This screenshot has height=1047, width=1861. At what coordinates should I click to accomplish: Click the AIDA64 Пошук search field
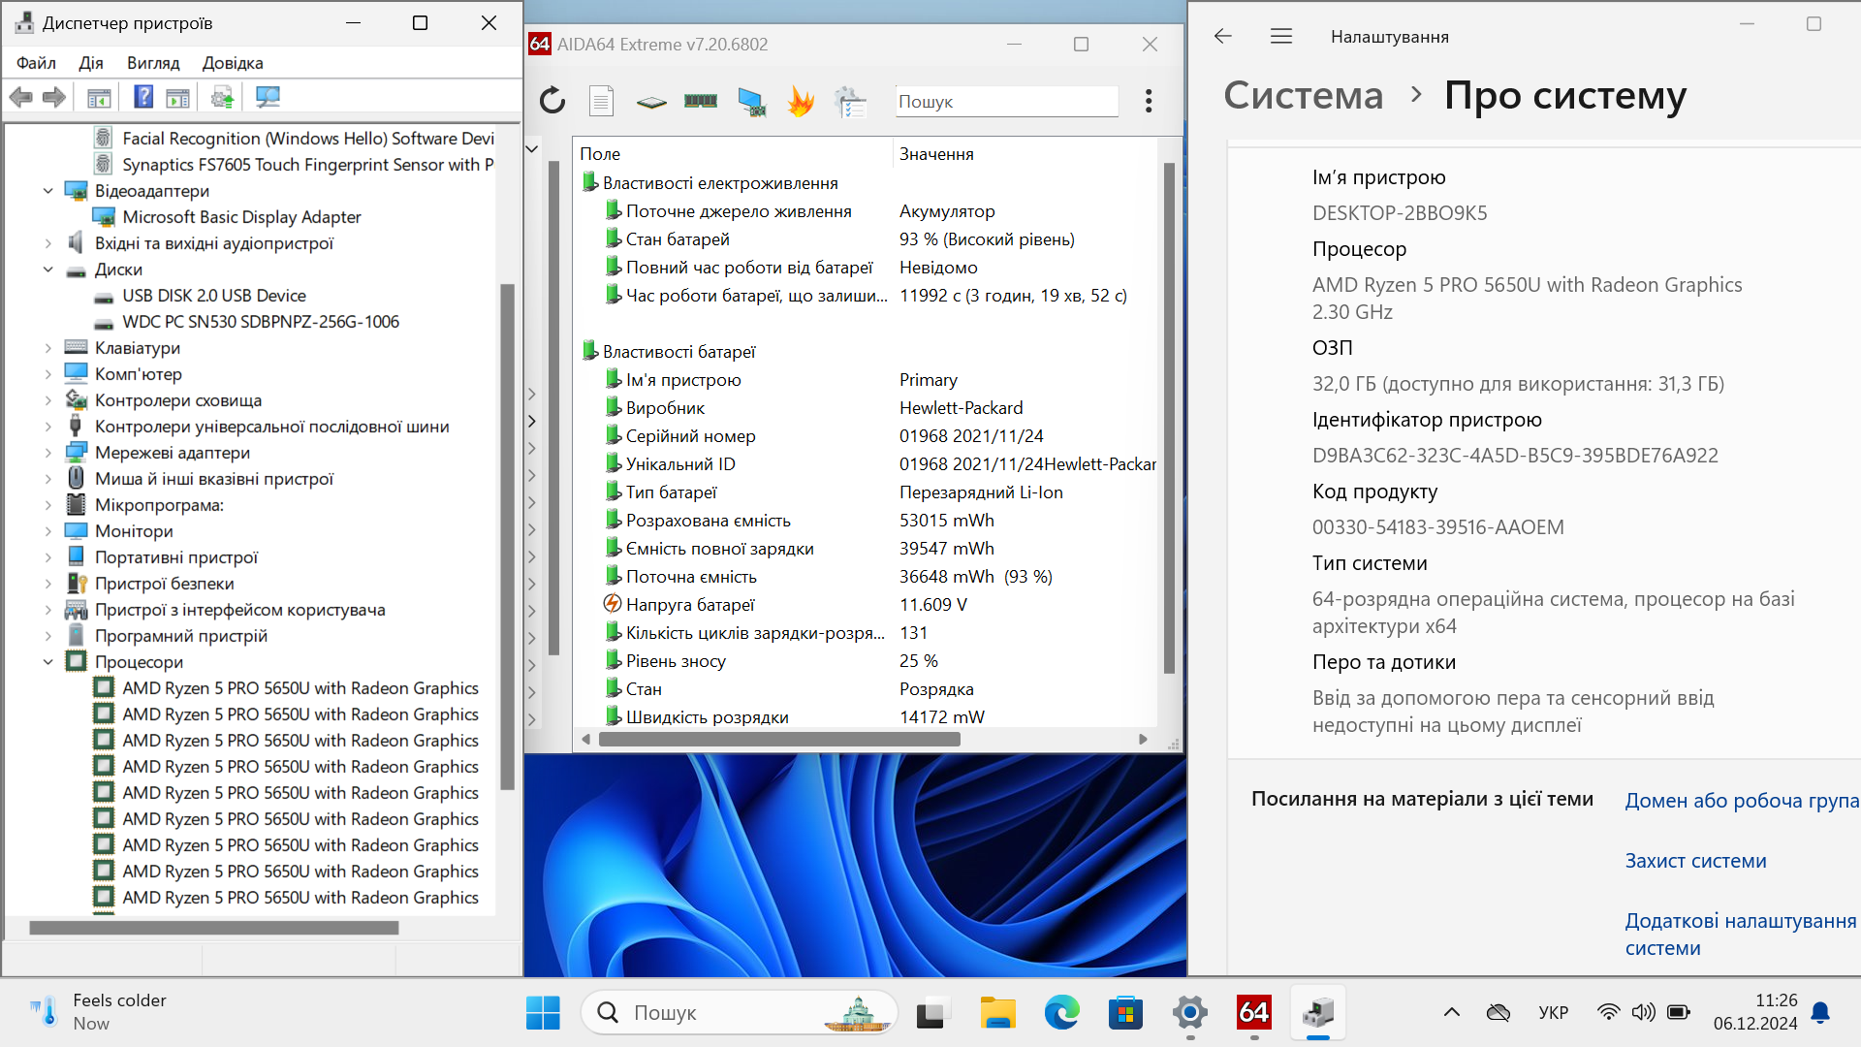[1006, 102]
